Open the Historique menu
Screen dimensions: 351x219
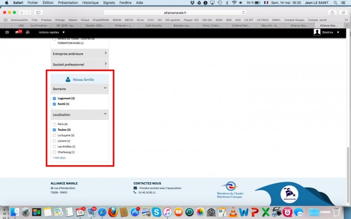(90, 3)
